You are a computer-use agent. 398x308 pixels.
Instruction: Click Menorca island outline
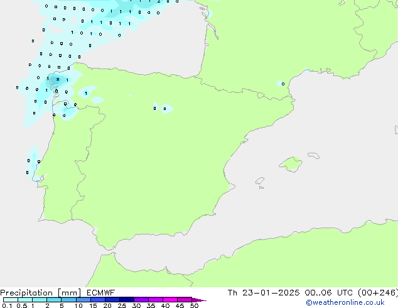(313, 155)
